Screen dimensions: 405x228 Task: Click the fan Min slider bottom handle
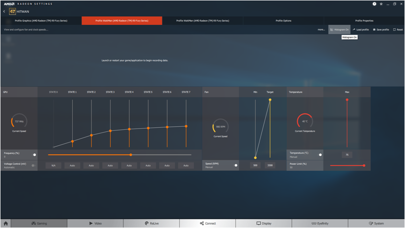point(255,158)
